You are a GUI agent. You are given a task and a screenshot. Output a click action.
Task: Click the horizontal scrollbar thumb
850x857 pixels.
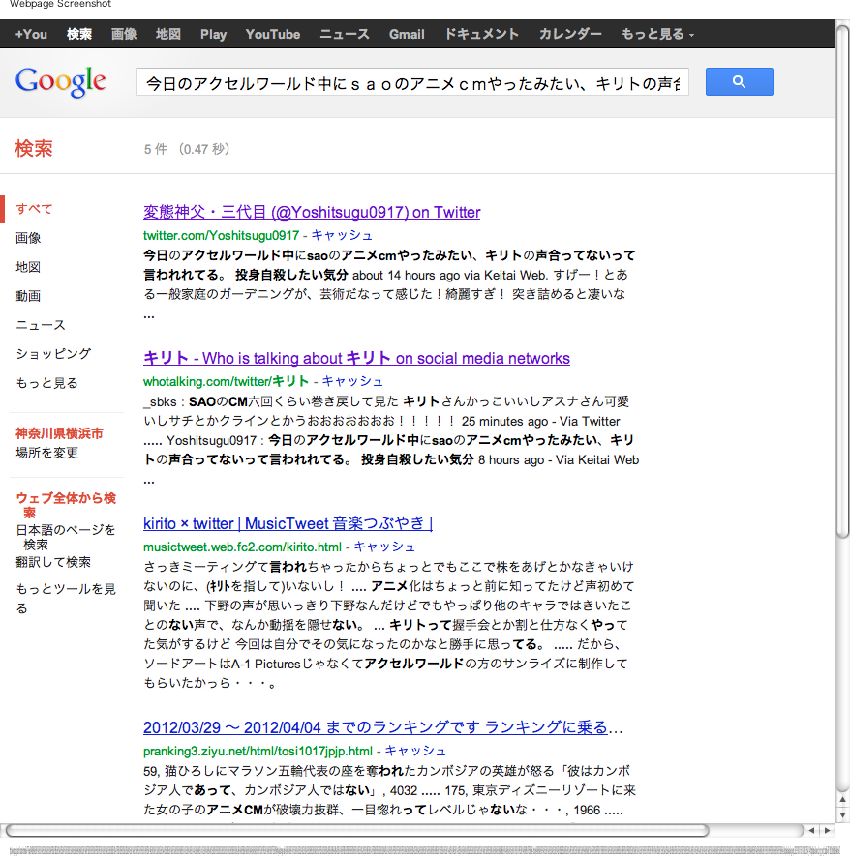pyautogui.click(x=357, y=830)
